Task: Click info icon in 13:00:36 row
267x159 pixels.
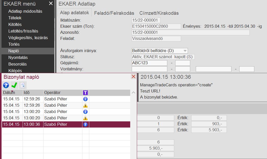Action: (85, 124)
